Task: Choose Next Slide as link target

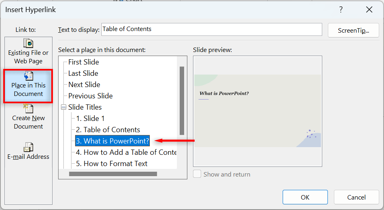Action: pyautogui.click(x=84, y=85)
